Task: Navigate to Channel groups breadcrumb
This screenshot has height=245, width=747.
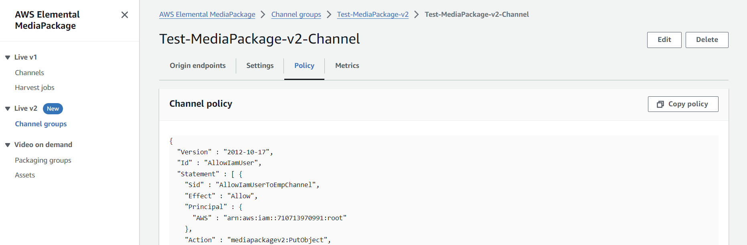Action: (296, 14)
